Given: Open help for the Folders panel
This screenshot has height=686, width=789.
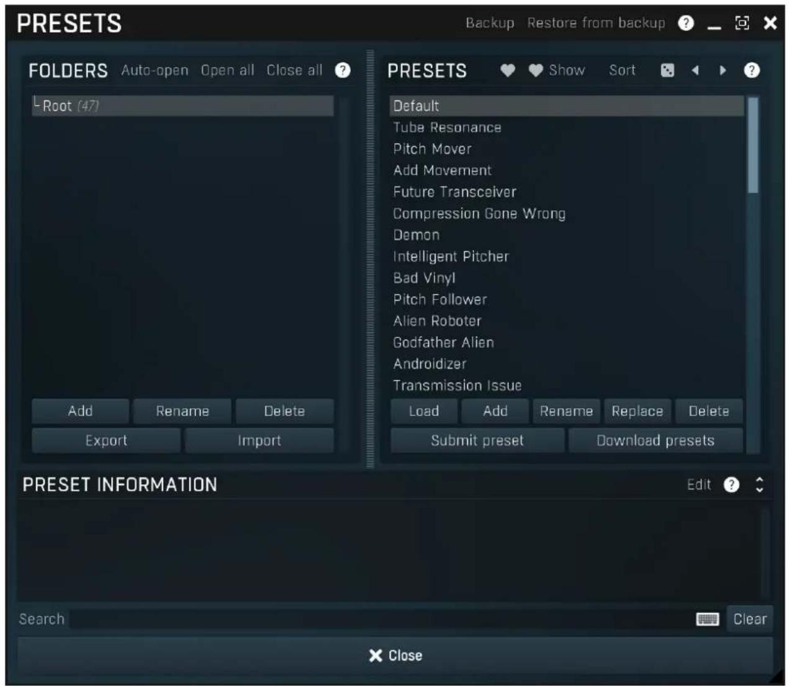Looking at the screenshot, I should point(343,70).
